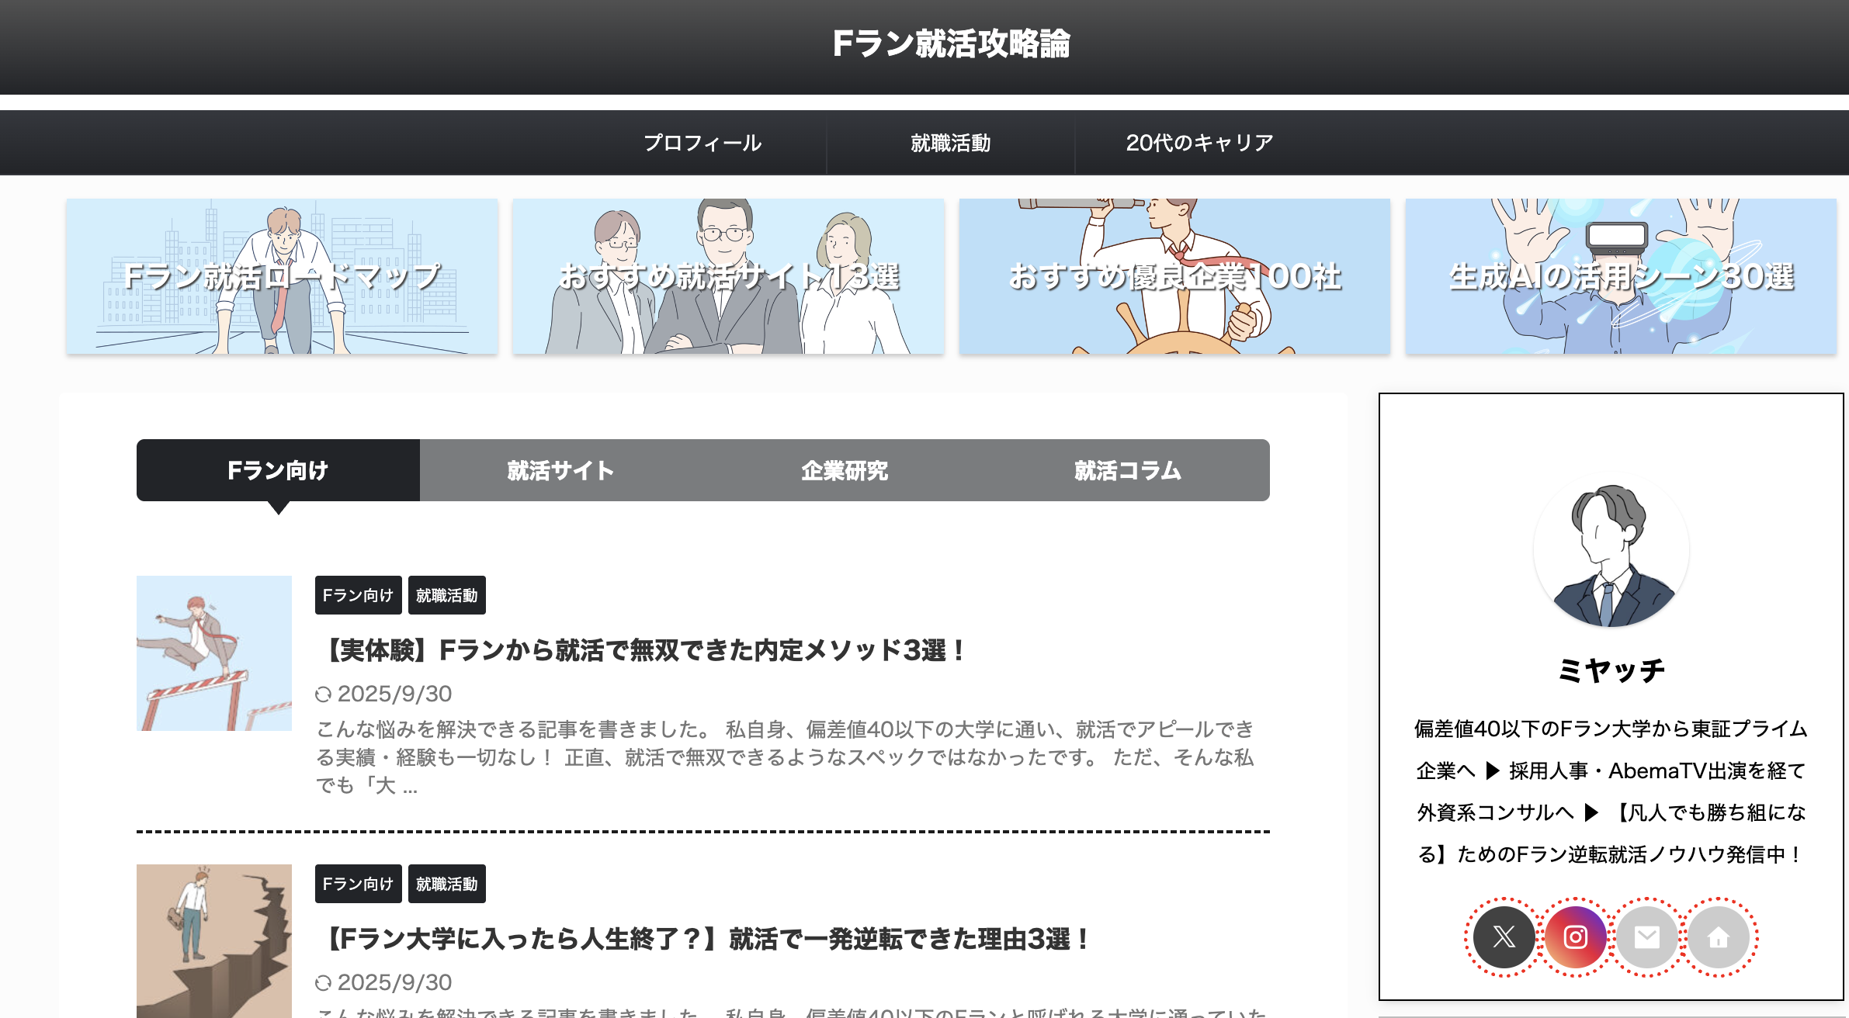The image size is (1849, 1018).
Task: Click the mail contact icon
Action: [x=1646, y=937]
